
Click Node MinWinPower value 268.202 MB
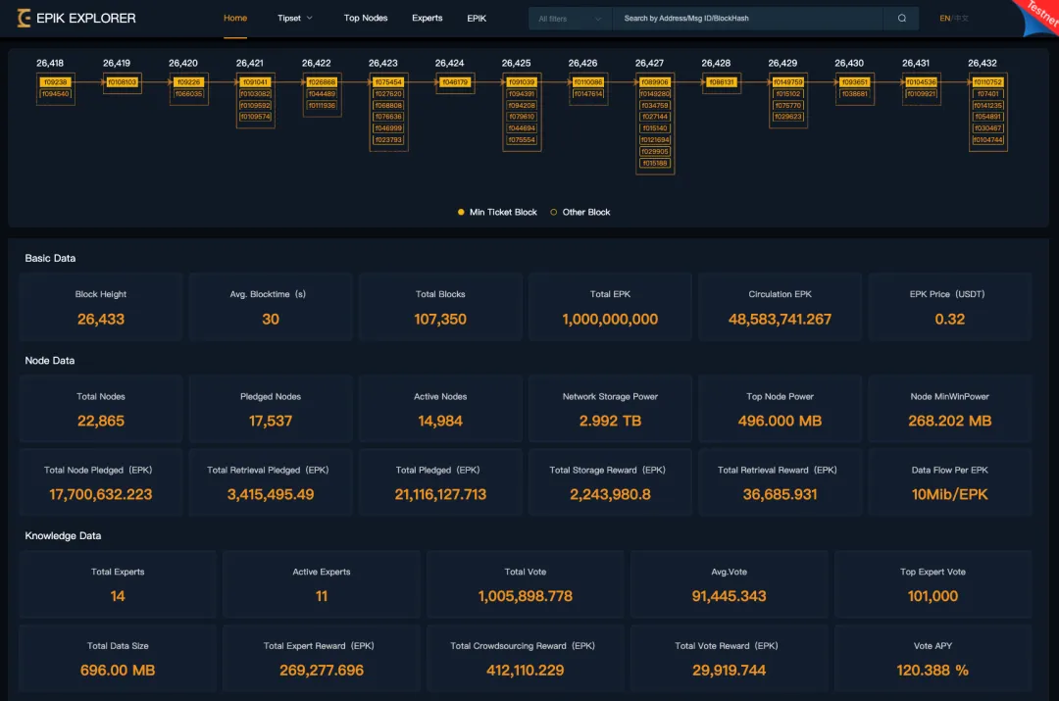[x=949, y=421]
